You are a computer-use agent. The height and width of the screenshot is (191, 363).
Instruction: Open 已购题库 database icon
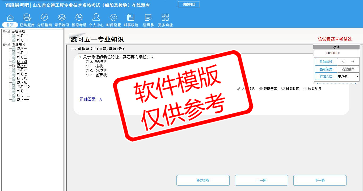click(27, 17)
